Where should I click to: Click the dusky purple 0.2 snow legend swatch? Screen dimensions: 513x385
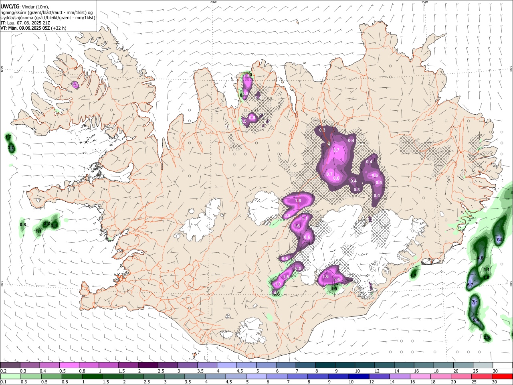point(10,365)
